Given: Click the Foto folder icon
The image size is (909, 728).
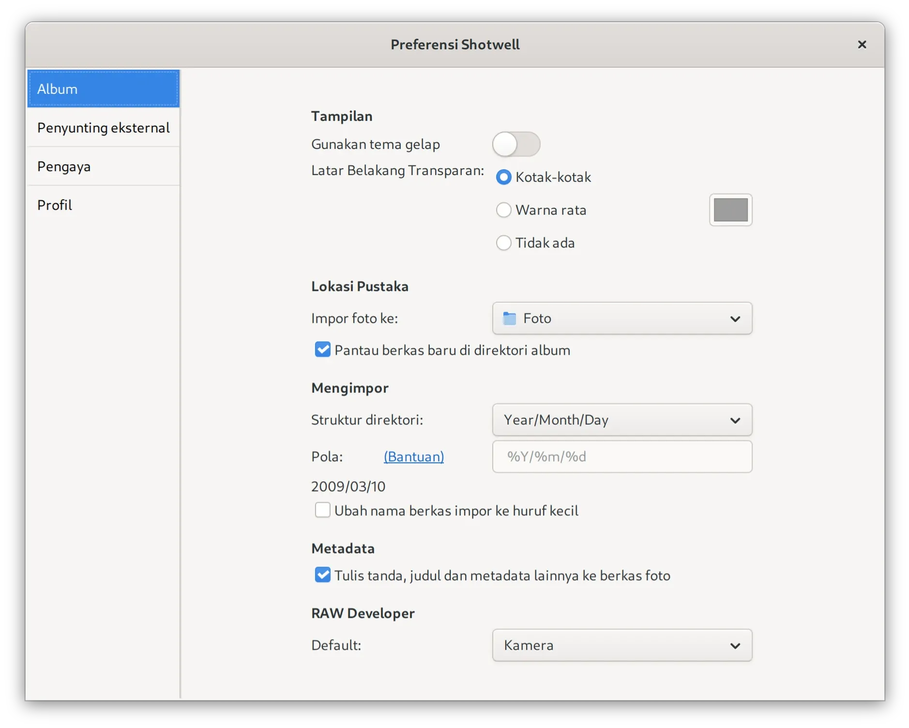Looking at the screenshot, I should pyautogui.click(x=509, y=318).
